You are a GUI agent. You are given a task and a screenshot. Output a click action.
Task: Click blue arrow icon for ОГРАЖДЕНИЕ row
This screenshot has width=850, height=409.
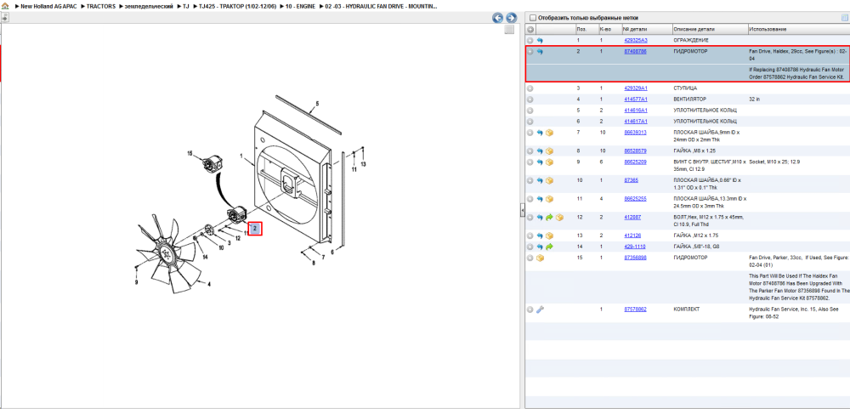point(540,41)
